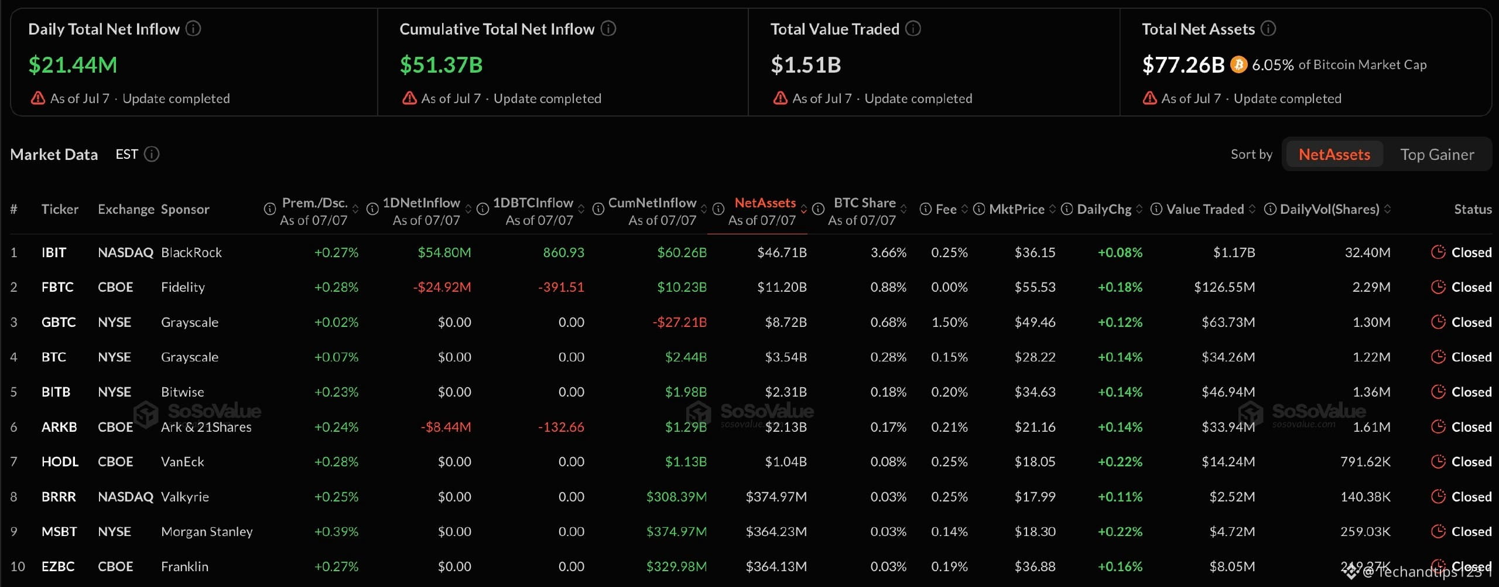The image size is (1499, 587).
Task: Click warning icon under Total Net Assets
Action: [x=1150, y=98]
